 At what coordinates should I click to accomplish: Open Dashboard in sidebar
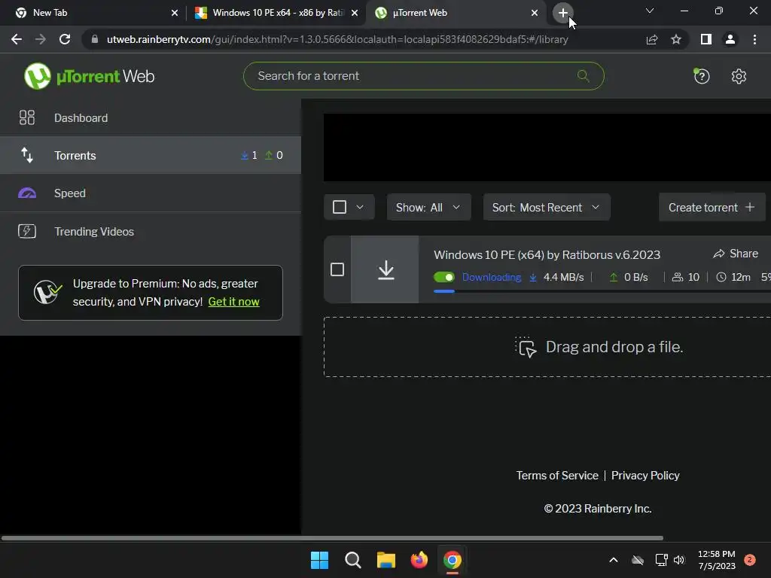pos(151,117)
